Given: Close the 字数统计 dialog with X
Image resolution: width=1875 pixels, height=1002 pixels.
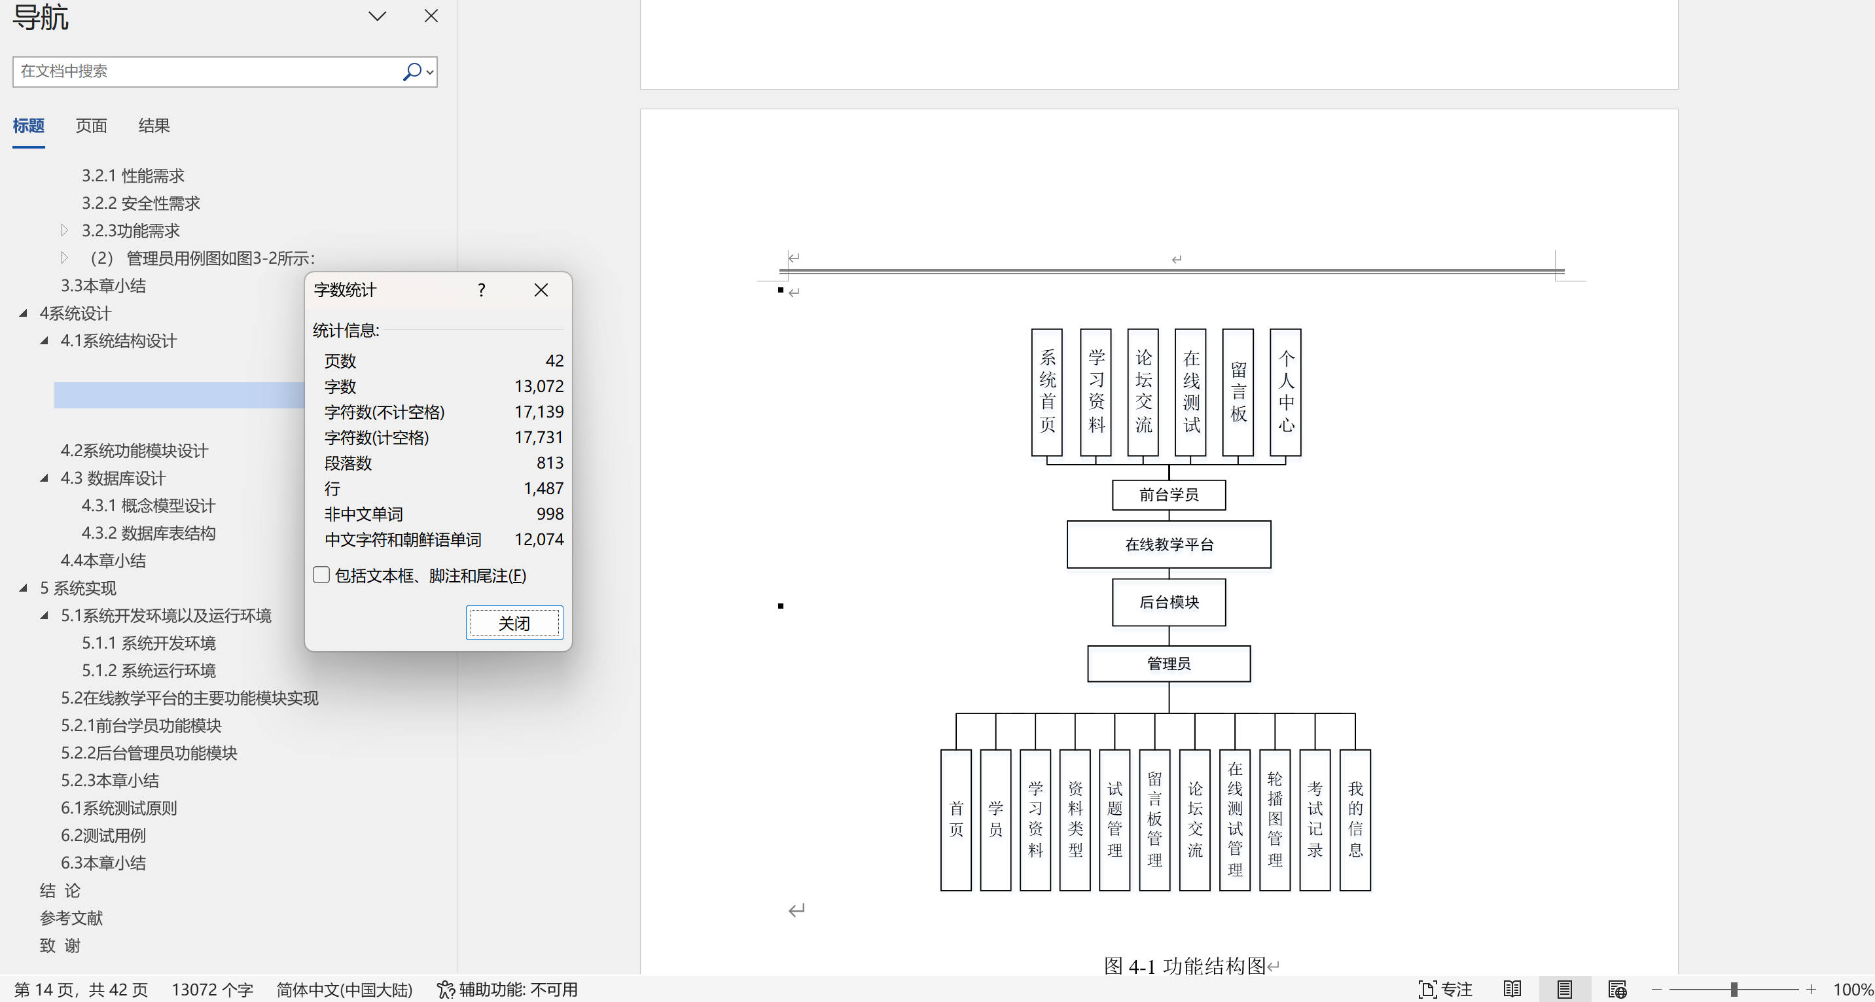Looking at the screenshot, I should point(541,290).
